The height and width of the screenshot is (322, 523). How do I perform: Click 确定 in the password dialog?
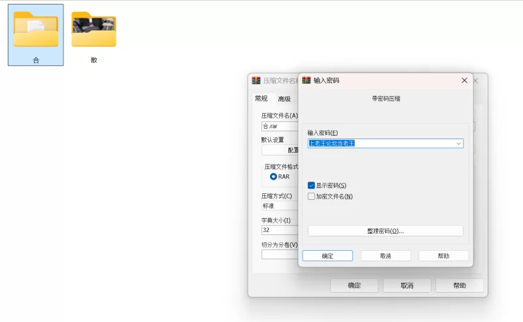point(328,255)
